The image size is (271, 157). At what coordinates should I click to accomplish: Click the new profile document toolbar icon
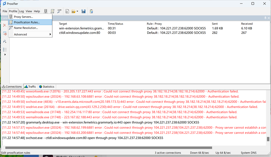click(67, 11)
